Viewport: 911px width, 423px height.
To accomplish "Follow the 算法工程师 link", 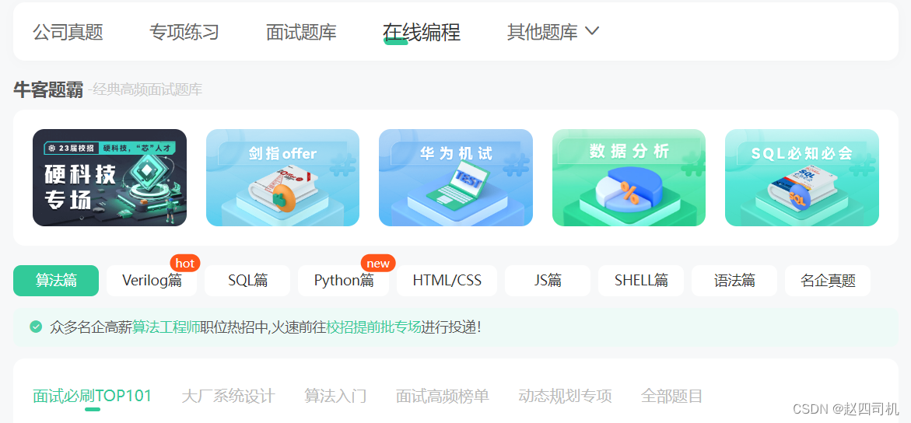I will (x=166, y=327).
